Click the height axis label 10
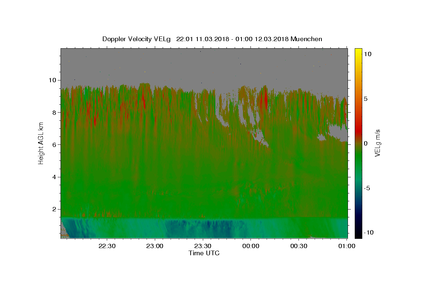Screen dimensions: 430x286 pos(52,80)
